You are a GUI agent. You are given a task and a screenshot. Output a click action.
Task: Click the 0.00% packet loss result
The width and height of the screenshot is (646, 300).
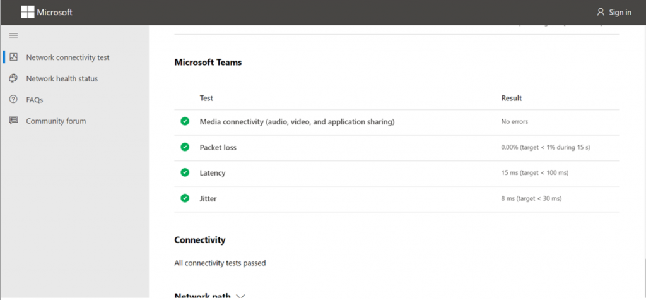pyautogui.click(x=546, y=147)
